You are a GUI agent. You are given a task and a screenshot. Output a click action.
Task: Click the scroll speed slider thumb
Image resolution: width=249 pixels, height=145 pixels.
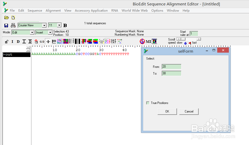(183, 39)
